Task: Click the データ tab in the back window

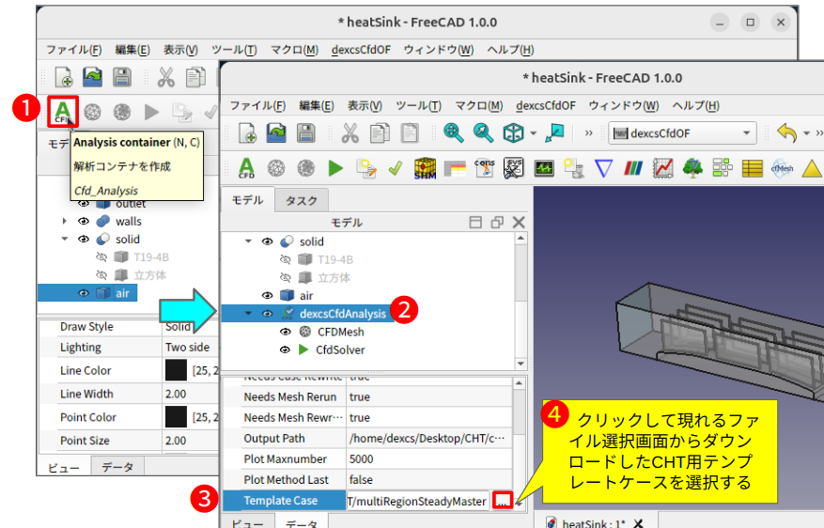Action: point(117,467)
